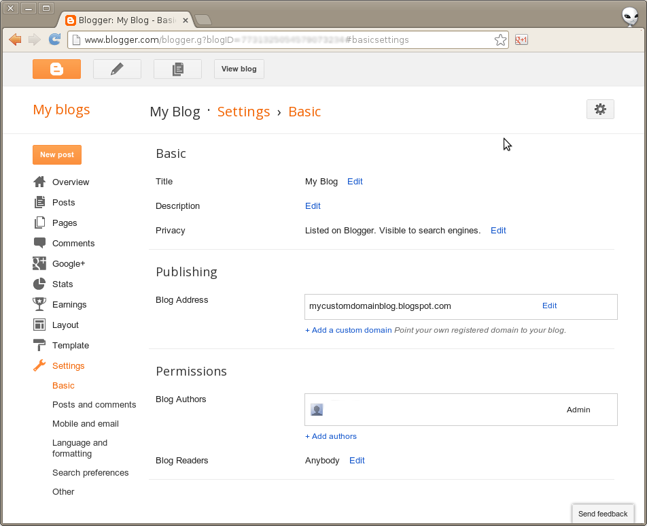Click Add a custom domain link

point(348,330)
